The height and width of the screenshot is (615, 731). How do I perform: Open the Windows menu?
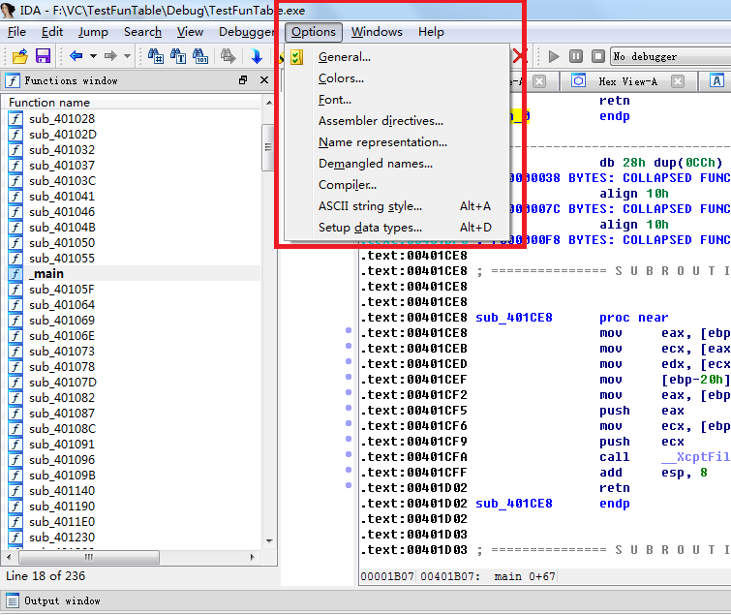377,32
